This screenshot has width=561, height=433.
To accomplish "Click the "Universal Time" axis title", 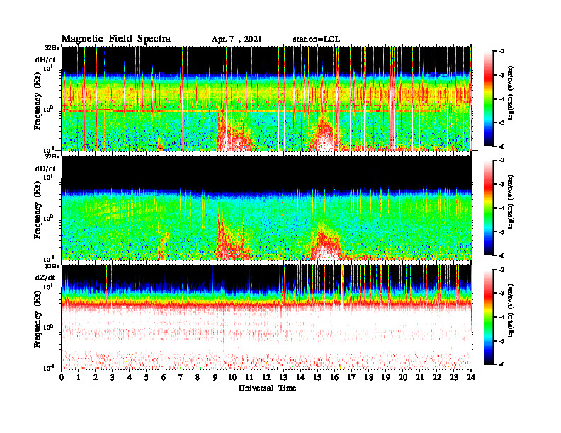I will [x=267, y=388].
